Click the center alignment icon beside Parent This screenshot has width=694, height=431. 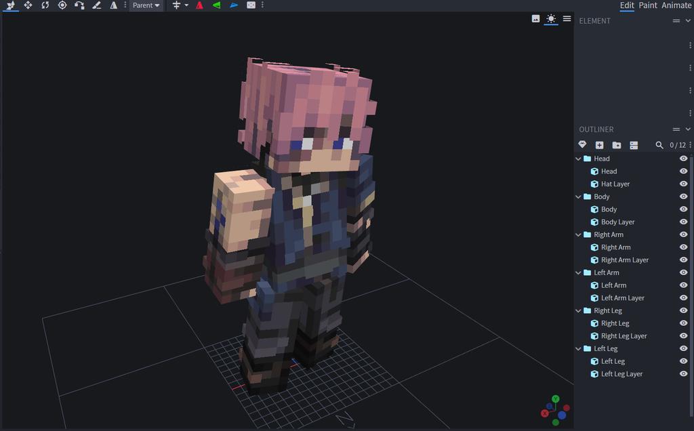[x=176, y=5]
